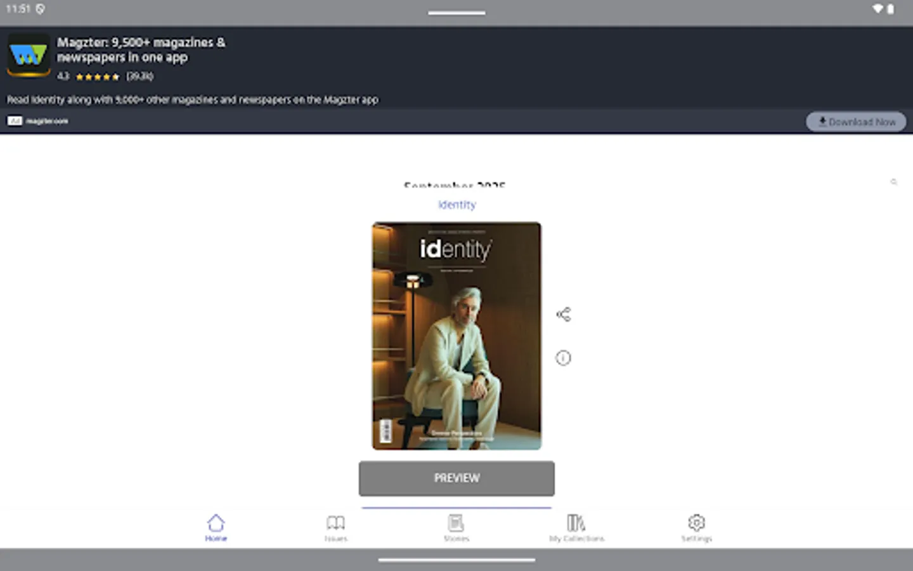
Task: Click the Download Now button
Action: coord(856,121)
